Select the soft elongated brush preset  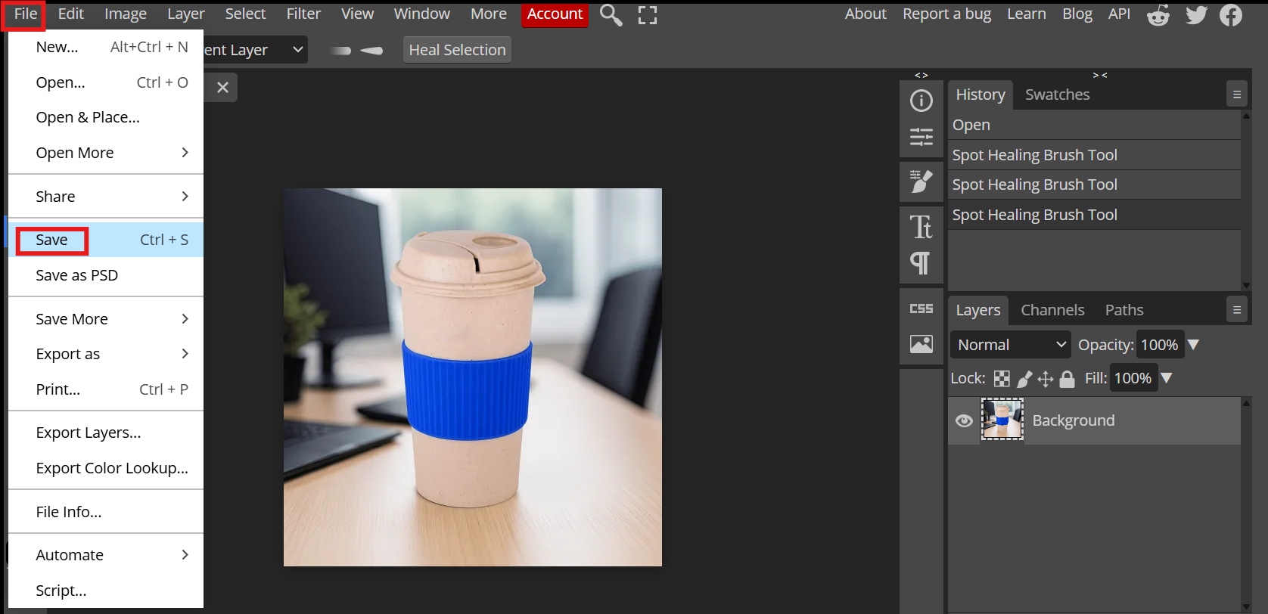371,51
